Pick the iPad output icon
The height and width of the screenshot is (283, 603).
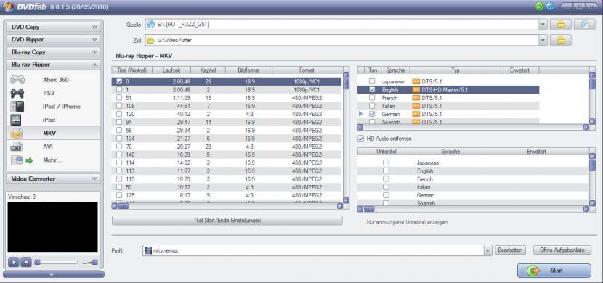click(16, 120)
